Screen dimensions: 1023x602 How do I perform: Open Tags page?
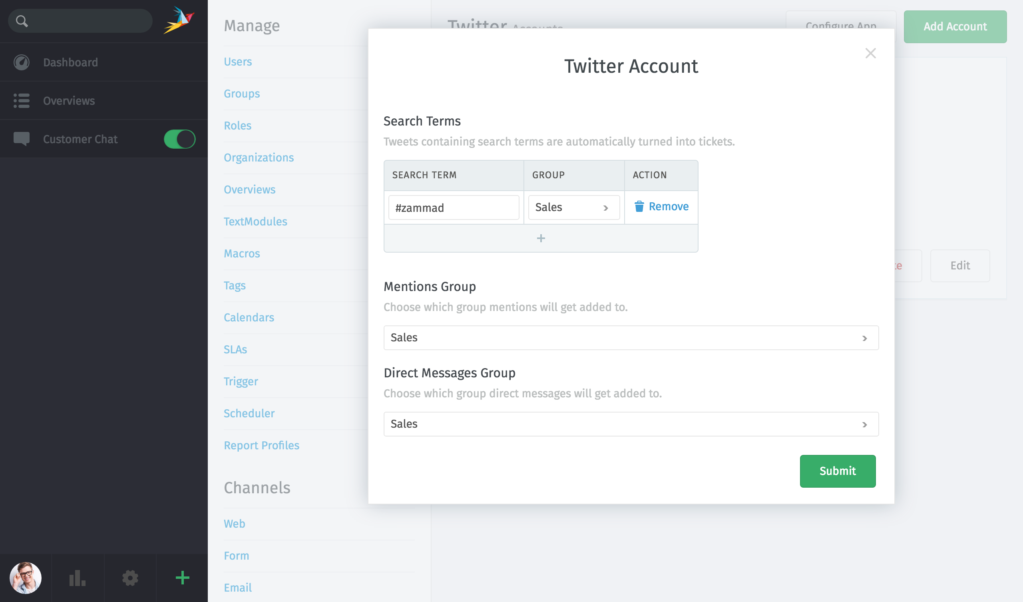coord(235,285)
